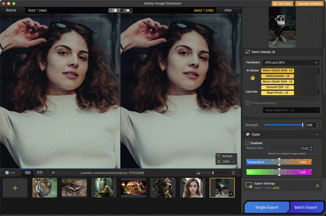Switch to split compare view icon

tap(114, 10)
